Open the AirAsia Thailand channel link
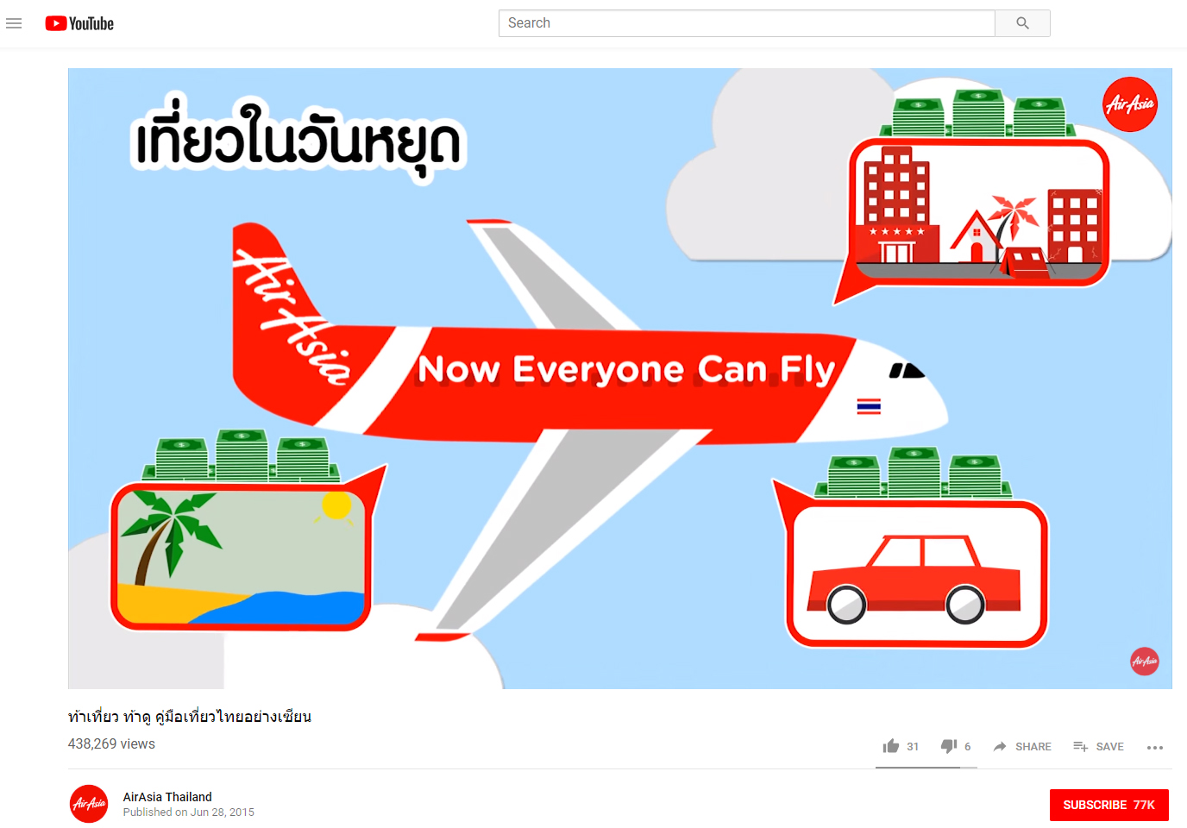Screen dimensions: 1187x828 click(x=167, y=797)
